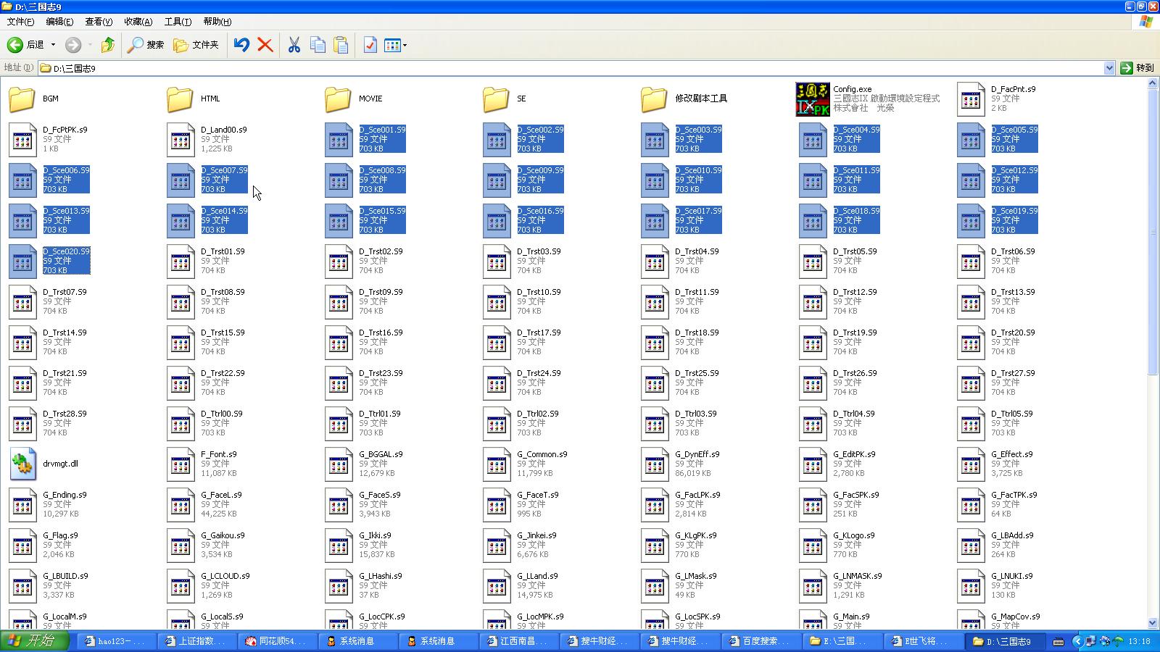1160x652 pixels.
Task: Select the drvmgt.dll file icon
Action: point(22,464)
